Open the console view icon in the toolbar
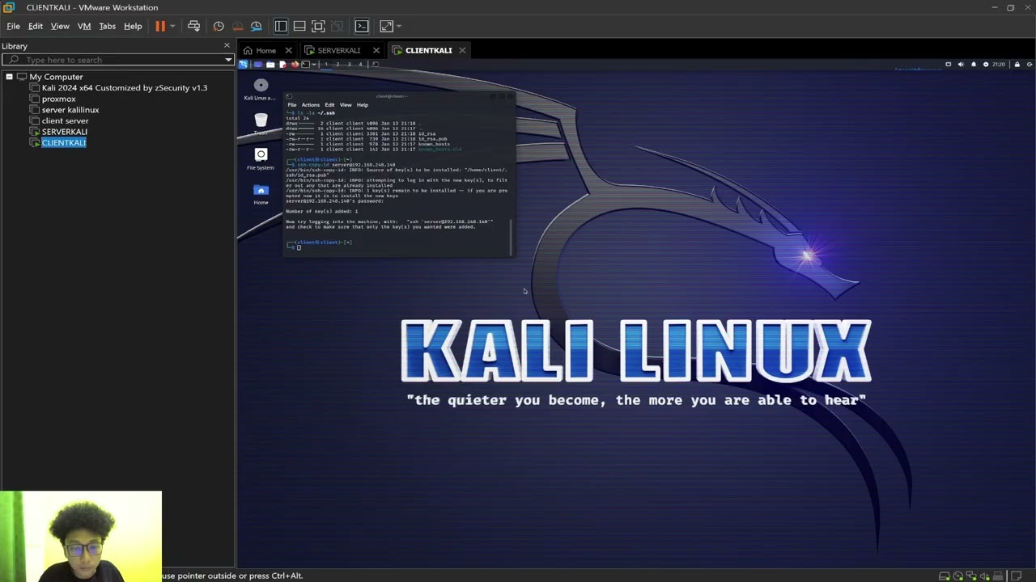This screenshot has width=1036, height=582. [362, 26]
